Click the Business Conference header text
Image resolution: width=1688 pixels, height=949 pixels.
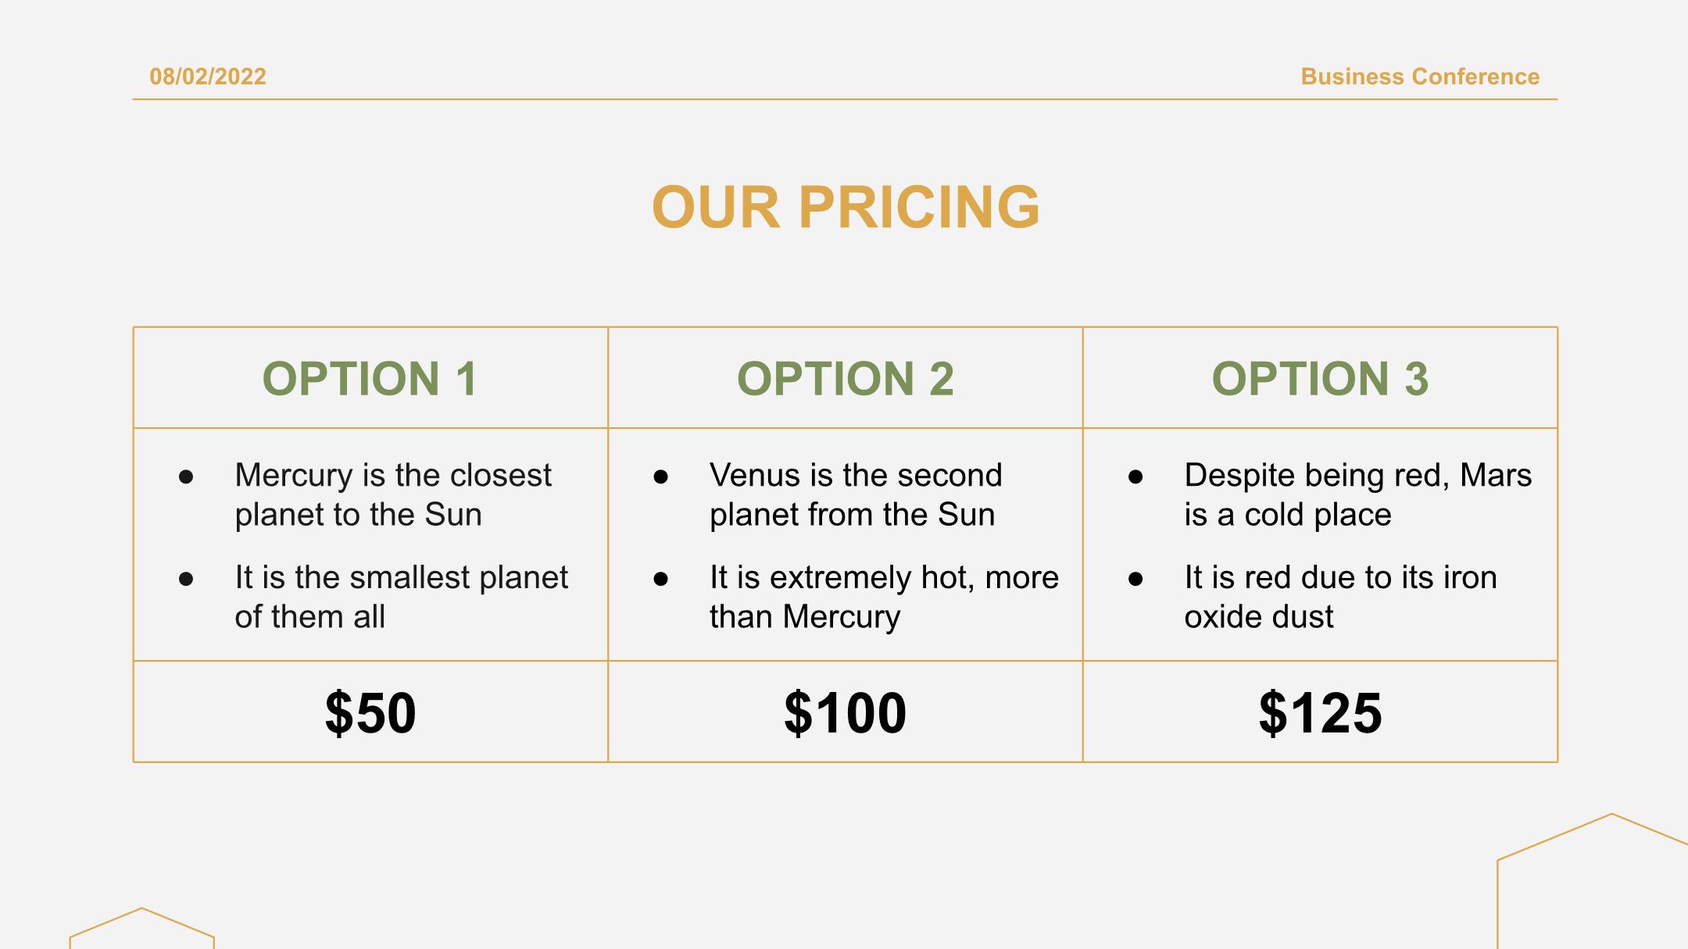click(1420, 77)
